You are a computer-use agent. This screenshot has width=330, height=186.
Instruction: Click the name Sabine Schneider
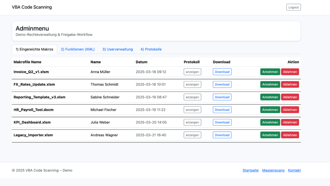(x=105, y=97)
